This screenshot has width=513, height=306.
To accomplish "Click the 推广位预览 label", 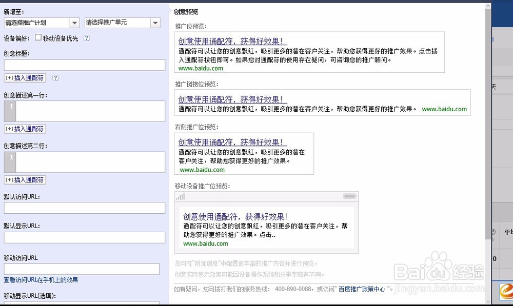I will point(191,27).
